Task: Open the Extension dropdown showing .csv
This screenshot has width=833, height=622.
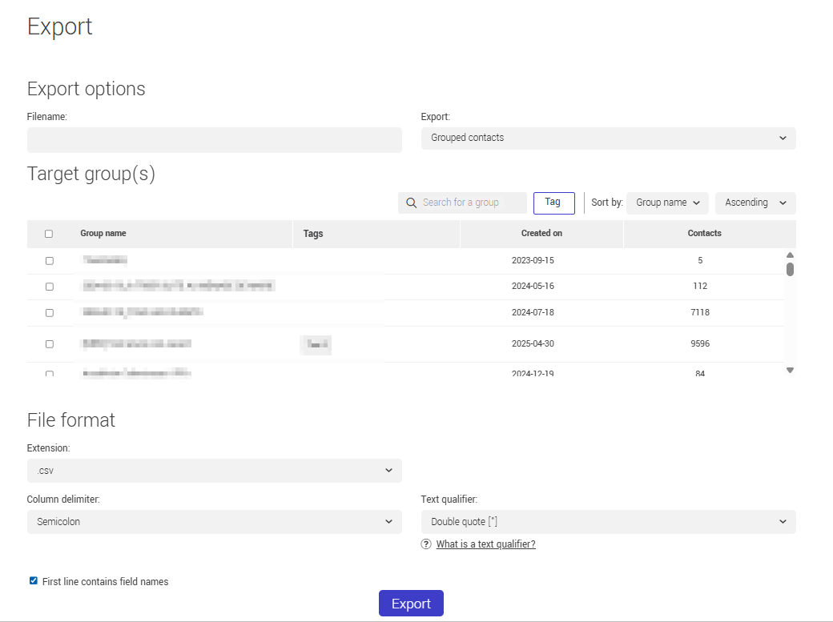Action: 214,471
